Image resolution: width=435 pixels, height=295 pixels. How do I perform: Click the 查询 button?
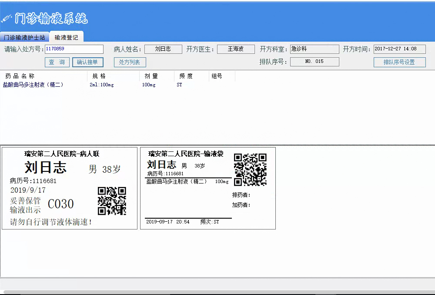pyautogui.click(x=57, y=62)
